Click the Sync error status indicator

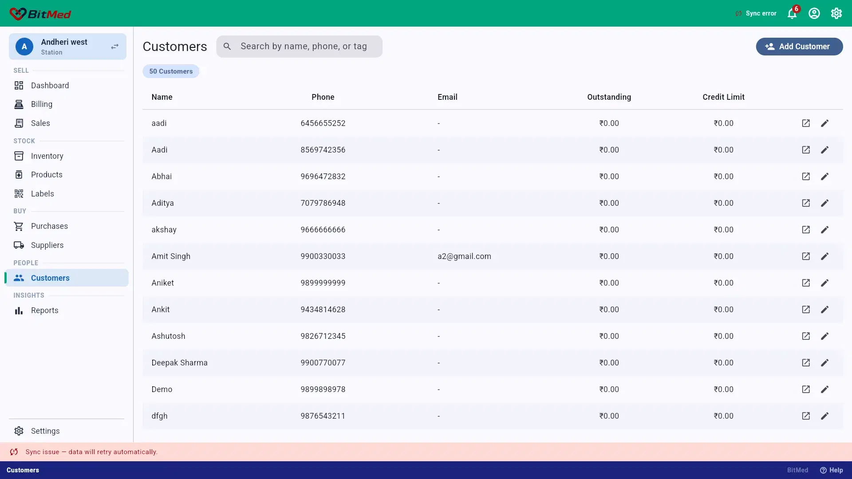click(756, 13)
